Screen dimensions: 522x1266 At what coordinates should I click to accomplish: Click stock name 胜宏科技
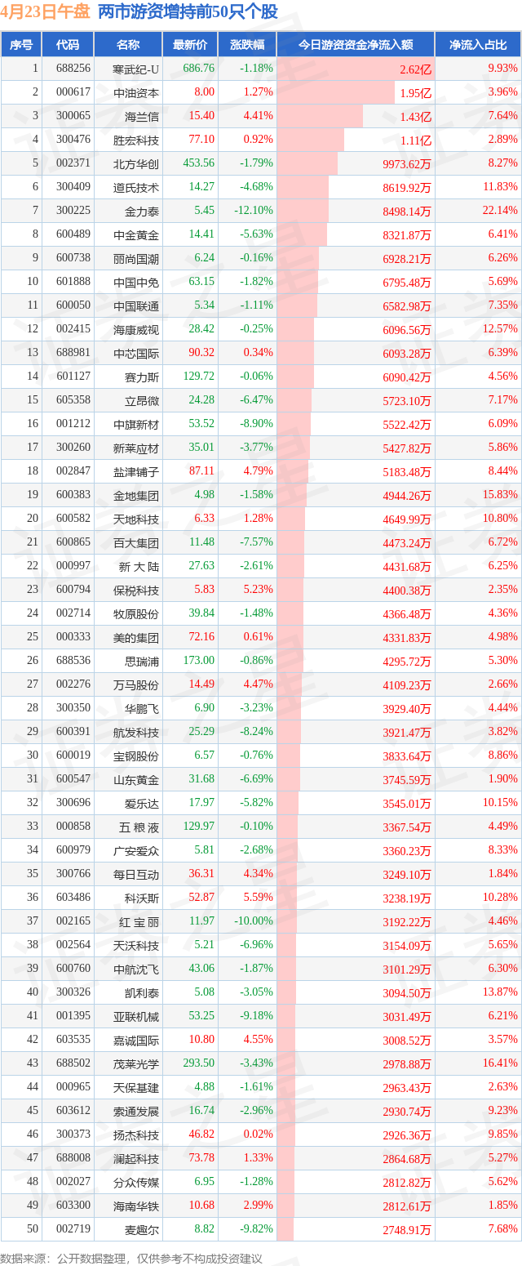point(136,140)
